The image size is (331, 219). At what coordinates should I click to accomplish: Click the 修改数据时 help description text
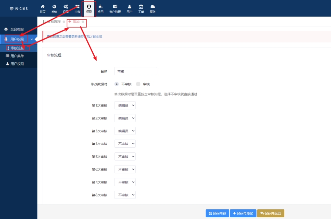coord(156,94)
